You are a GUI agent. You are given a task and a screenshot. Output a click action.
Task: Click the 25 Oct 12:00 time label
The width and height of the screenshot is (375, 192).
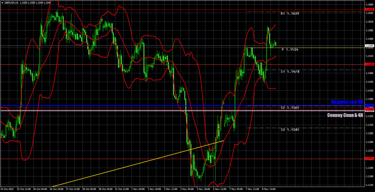point(25,189)
